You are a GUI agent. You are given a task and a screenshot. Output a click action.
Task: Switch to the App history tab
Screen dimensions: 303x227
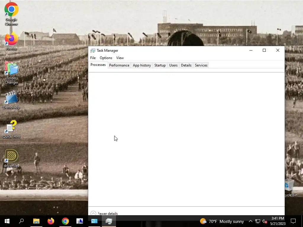pyautogui.click(x=142, y=65)
